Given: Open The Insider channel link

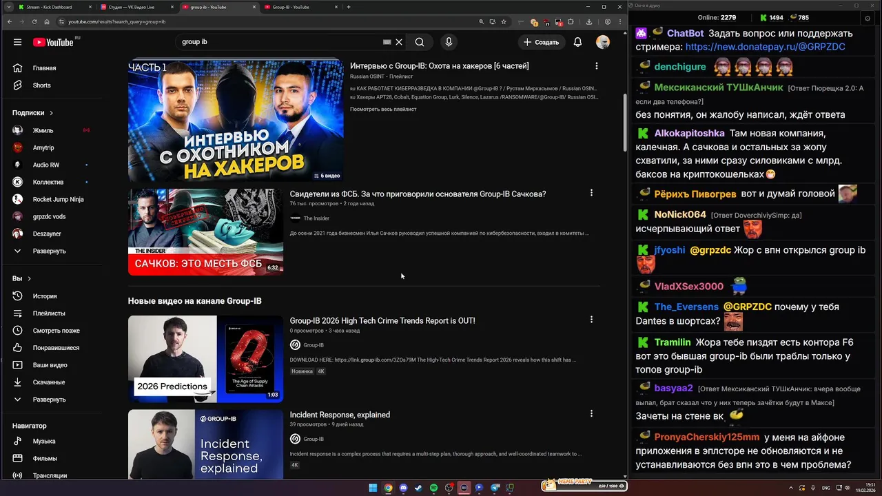Looking at the screenshot, I should (x=316, y=218).
